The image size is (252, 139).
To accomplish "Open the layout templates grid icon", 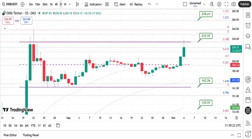I will pyautogui.click(x=107, y=4).
